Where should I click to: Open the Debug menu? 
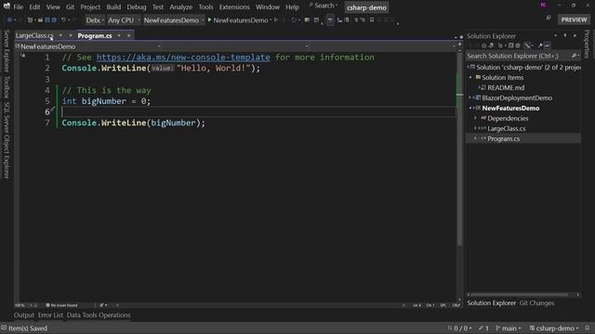pyautogui.click(x=137, y=6)
